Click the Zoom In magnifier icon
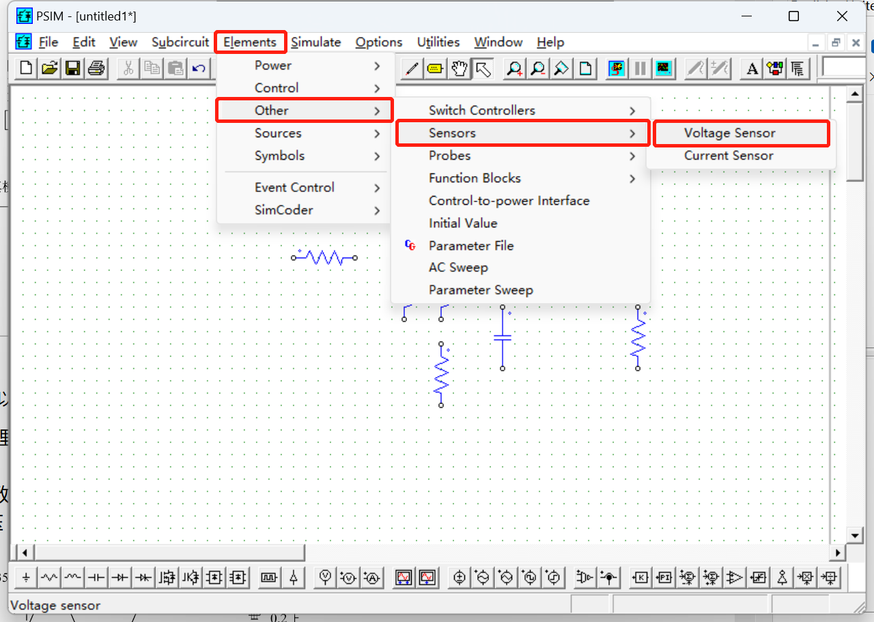874x622 pixels. tap(514, 68)
